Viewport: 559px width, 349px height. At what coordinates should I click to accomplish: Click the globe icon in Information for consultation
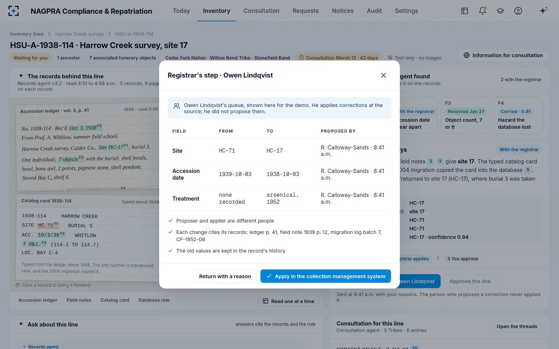(x=467, y=55)
